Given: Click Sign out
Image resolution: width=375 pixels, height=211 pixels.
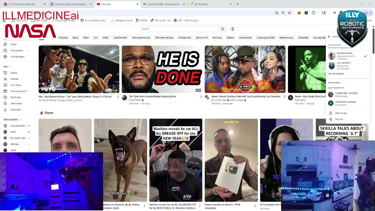Looking at the screenshot, I should [339, 119].
